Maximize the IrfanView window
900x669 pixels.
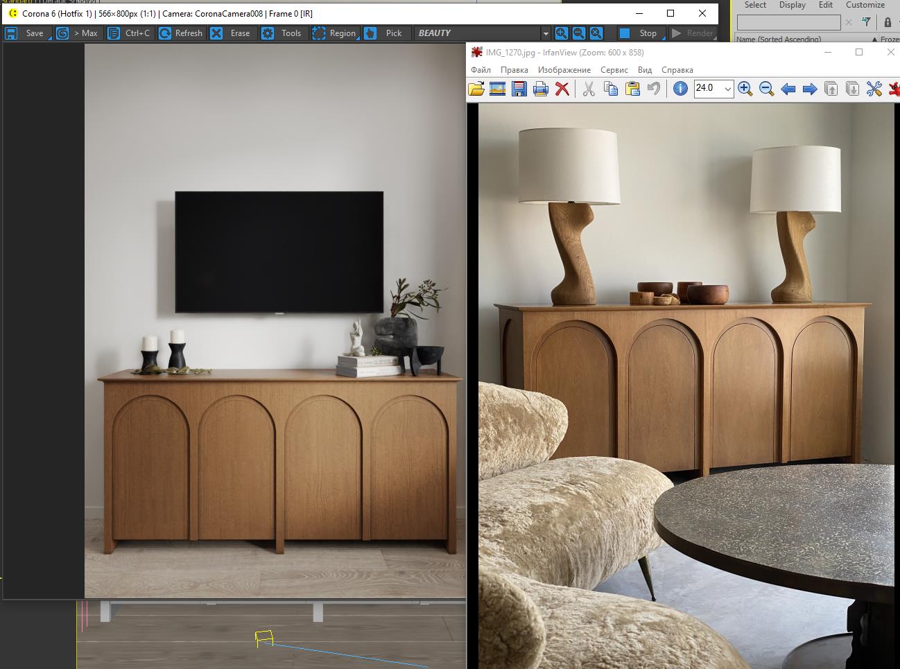click(x=859, y=52)
